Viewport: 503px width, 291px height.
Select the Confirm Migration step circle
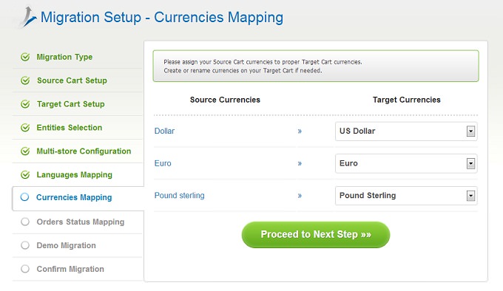(25, 269)
